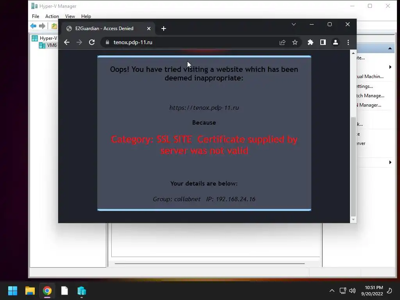Open Chrome profile avatar
Image resolution: width=400 pixels, height=300 pixels.
(336, 42)
